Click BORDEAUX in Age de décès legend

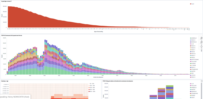pos(193,91)
